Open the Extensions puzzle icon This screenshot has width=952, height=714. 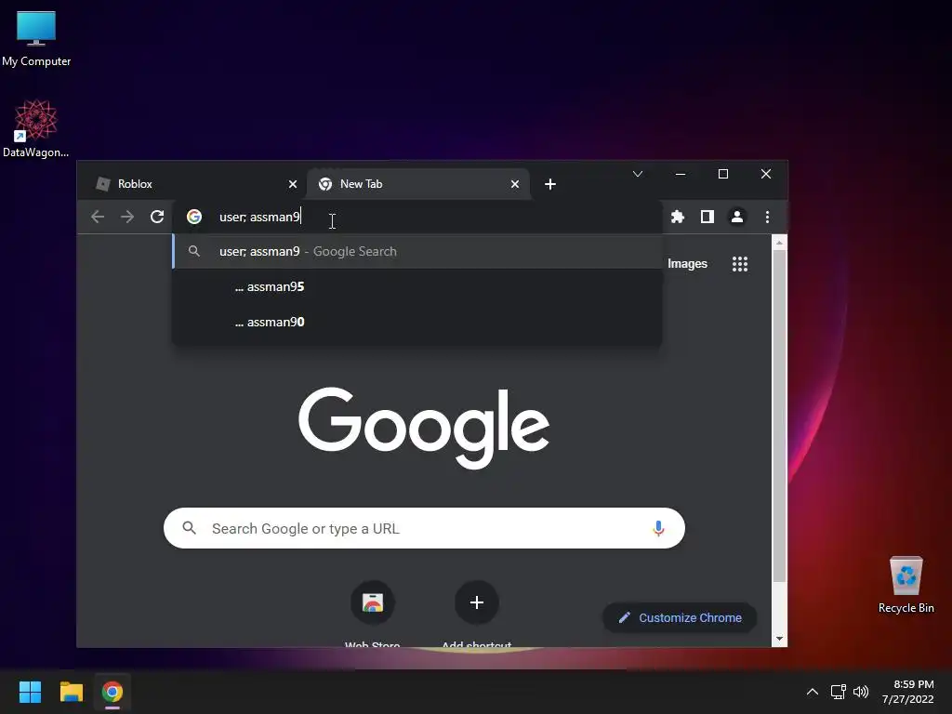(x=678, y=217)
